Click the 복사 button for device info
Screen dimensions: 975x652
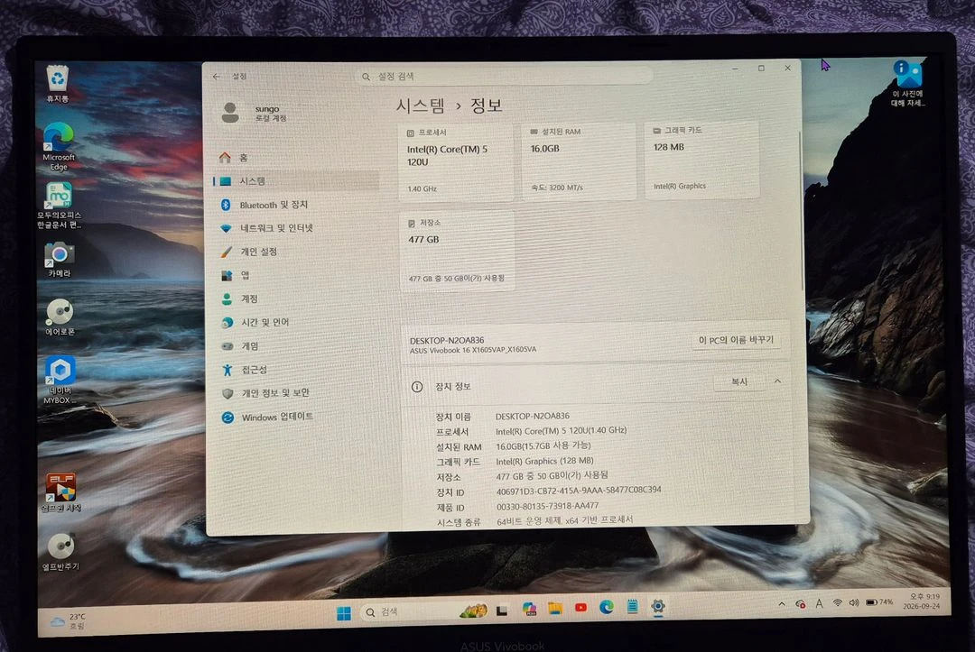point(738,381)
